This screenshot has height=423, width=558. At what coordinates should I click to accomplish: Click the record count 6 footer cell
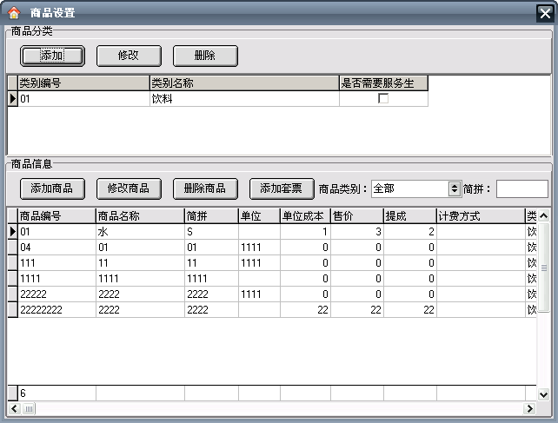(56, 393)
